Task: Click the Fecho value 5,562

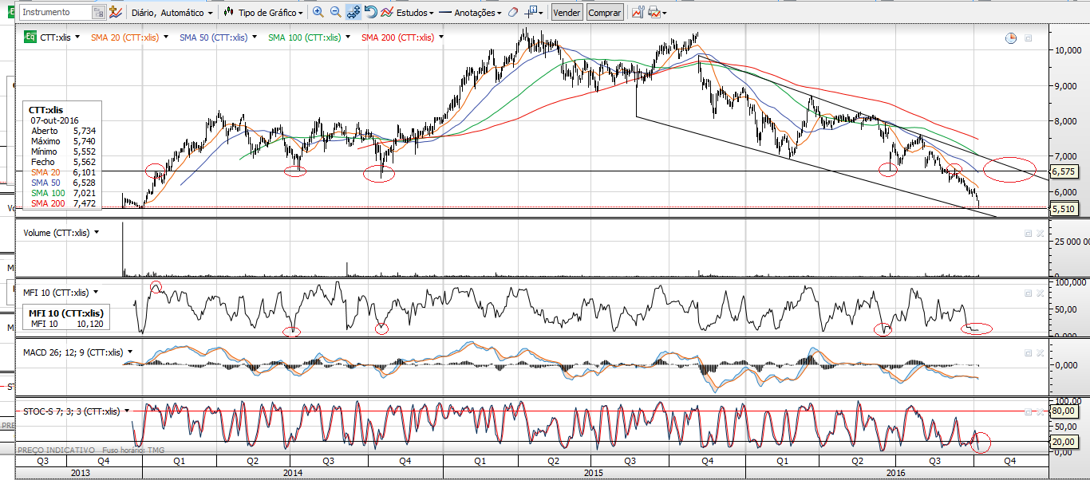Action: [84, 162]
